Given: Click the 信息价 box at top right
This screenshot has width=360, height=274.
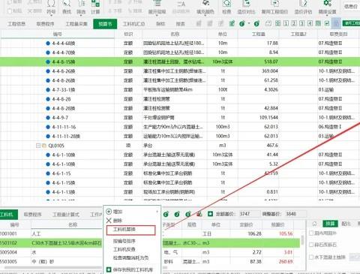Looking at the screenshot, I should point(351,6).
